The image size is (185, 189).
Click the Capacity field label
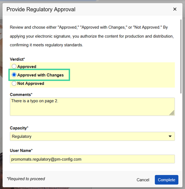click(x=19, y=128)
